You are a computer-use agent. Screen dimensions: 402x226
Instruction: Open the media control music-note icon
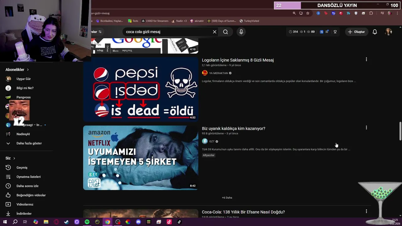[382, 13]
